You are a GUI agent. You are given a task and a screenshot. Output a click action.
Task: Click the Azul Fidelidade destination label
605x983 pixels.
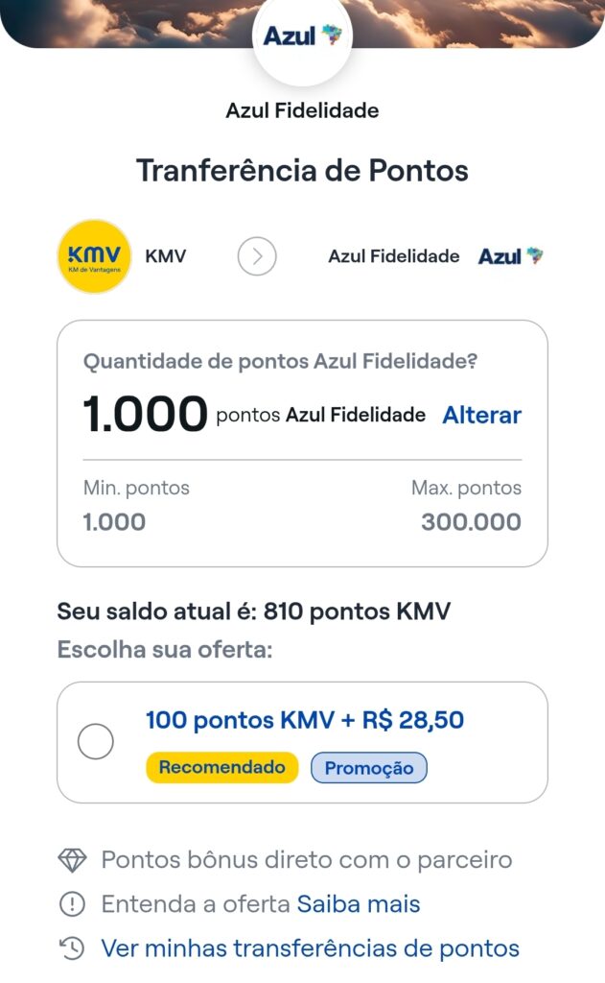click(x=393, y=256)
